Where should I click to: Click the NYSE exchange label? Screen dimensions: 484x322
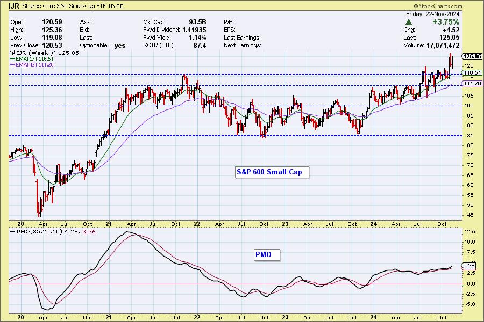(x=116, y=6)
